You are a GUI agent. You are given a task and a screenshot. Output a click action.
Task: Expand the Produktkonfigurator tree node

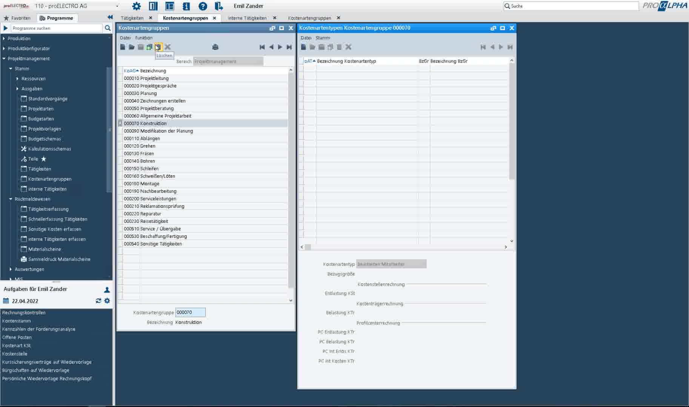point(4,48)
